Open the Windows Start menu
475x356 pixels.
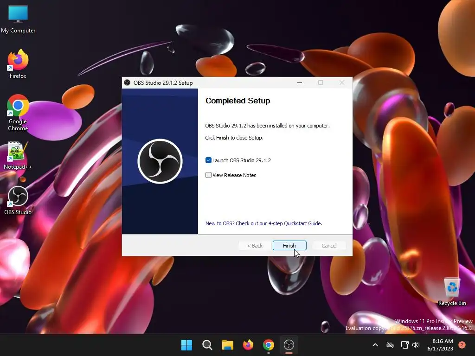coord(186,345)
